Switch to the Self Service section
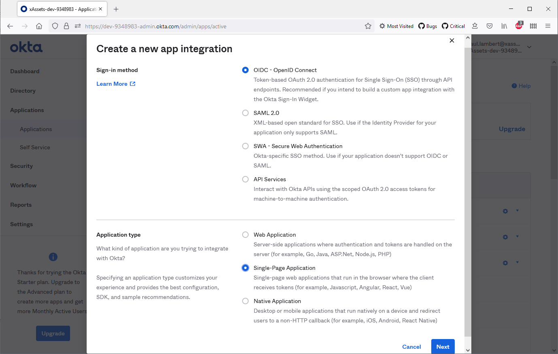This screenshot has width=558, height=354. point(35,147)
